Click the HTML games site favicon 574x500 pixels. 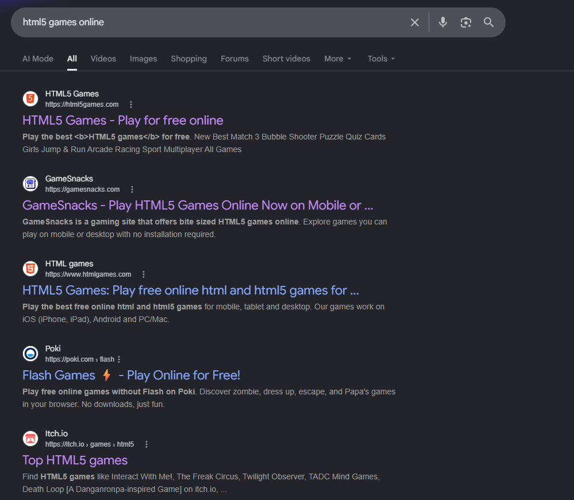tap(30, 269)
